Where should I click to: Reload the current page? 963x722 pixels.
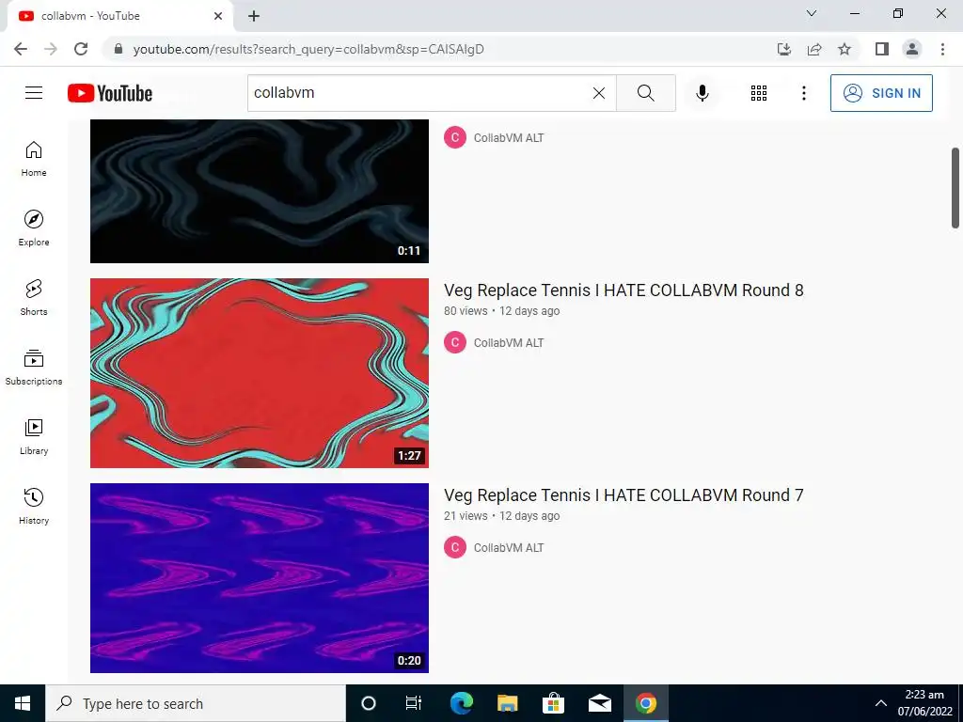[81, 49]
